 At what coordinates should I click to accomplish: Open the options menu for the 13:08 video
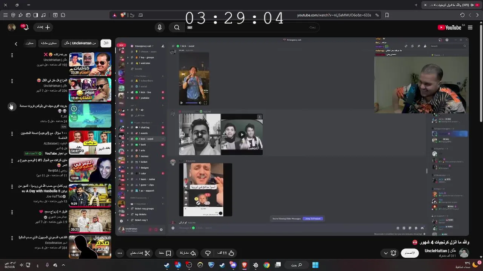click(x=12, y=161)
